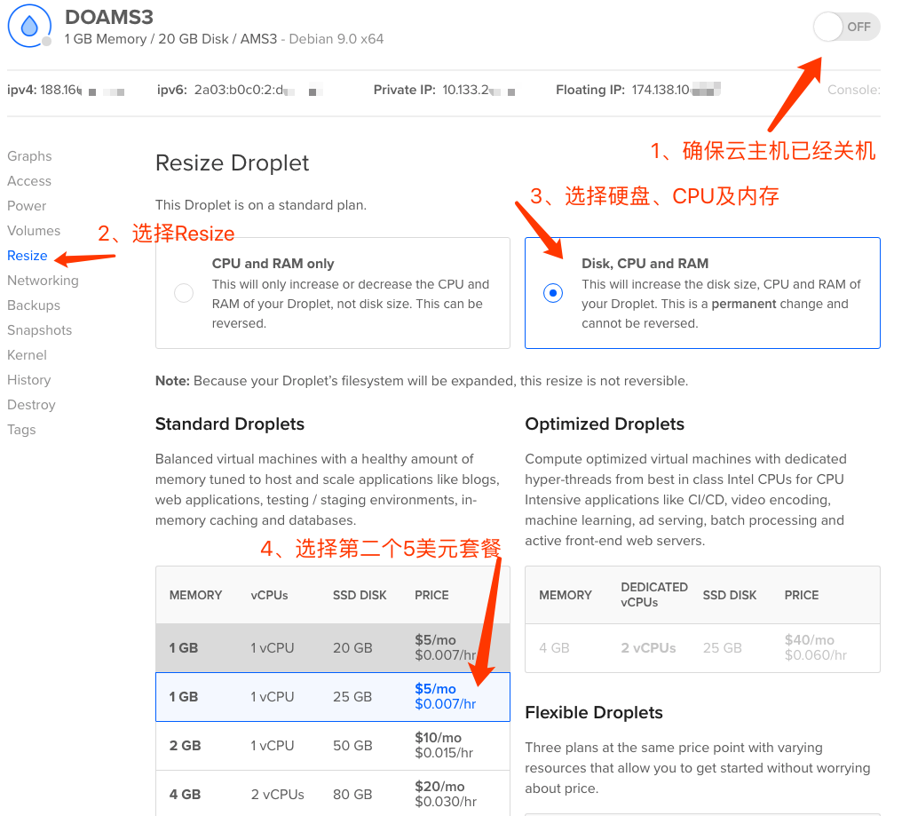Open the Access section in sidebar

[x=29, y=181]
